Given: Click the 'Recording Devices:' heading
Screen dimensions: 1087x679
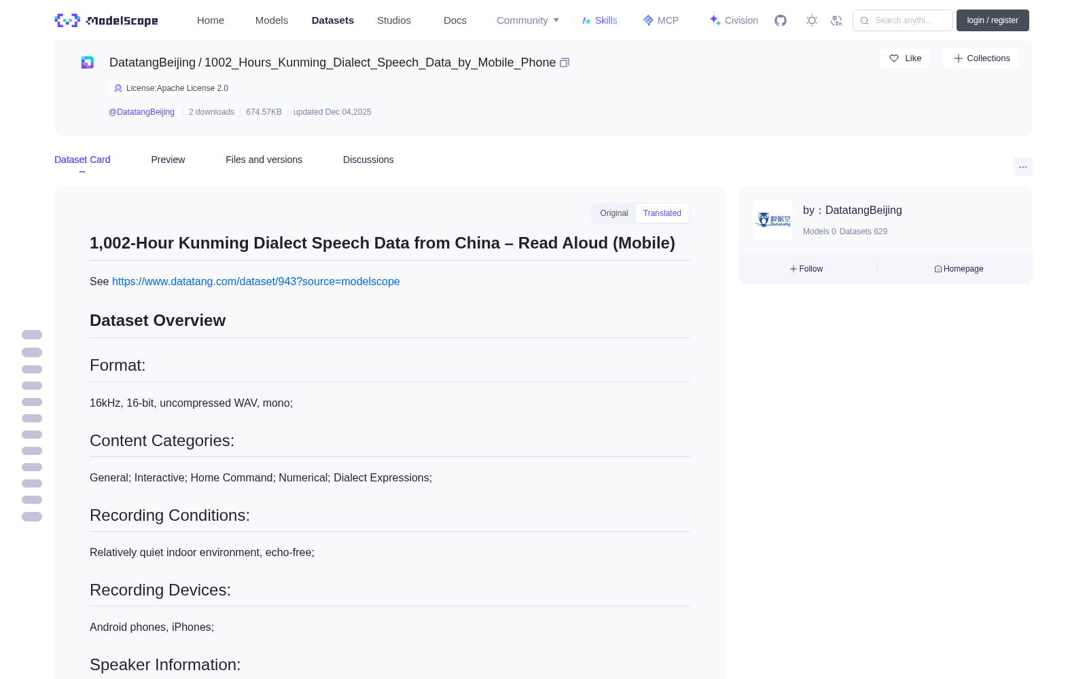Looking at the screenshot, I should click(x=160, y=590).
